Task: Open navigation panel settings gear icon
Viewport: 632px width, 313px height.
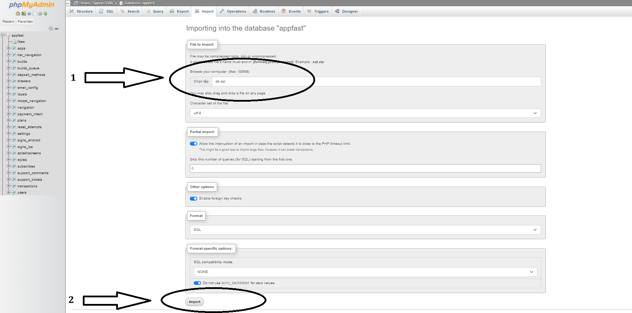Action: click(x=40, y=14)
